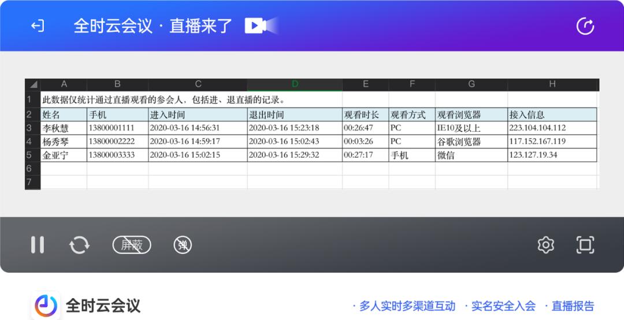This screenshot has width=624, height=320.
Task: Click IP cell 123.127.19.34
Action: (552, 155)
